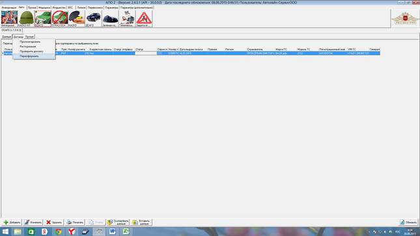Choose Termination entry in the dropdown menu

point(34,47)
